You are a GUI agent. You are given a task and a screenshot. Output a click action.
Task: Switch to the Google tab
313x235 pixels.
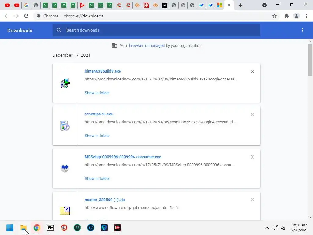click(26, 5)
